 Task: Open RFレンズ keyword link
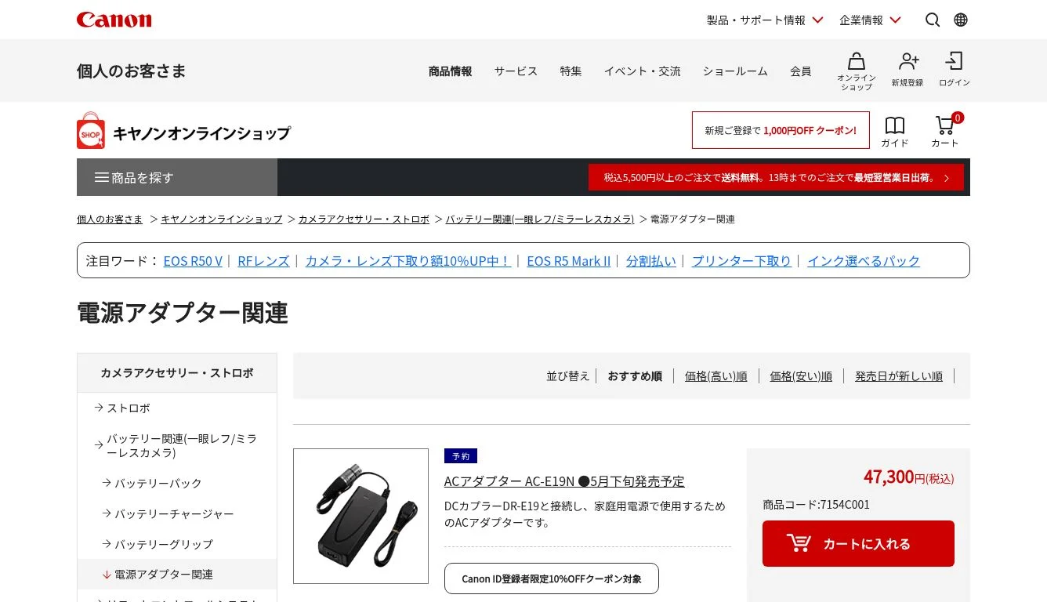click(263, 261)
